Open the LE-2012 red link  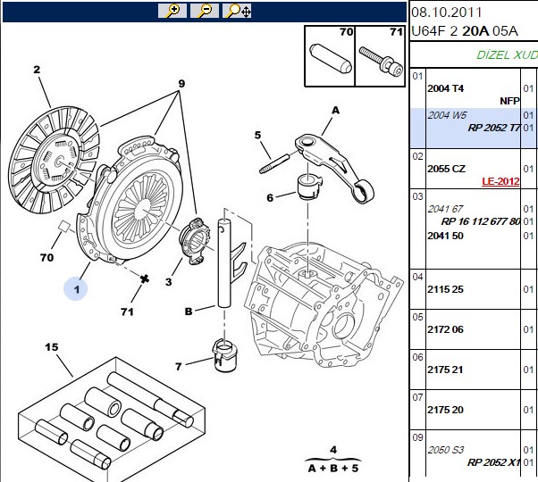tap(500, 181)
